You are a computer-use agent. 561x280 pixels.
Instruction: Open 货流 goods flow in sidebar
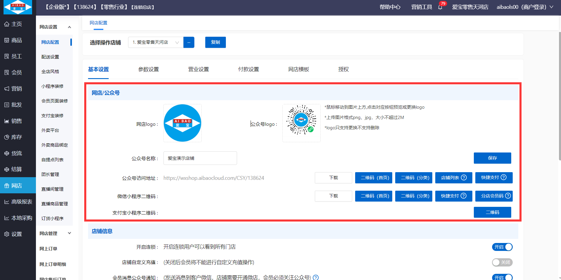13,153
